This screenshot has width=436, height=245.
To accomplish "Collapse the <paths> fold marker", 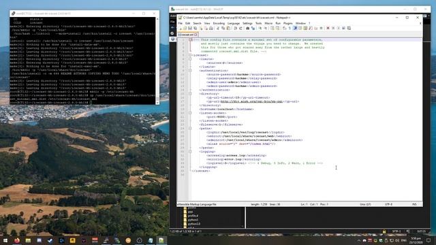I will (190, 129).
